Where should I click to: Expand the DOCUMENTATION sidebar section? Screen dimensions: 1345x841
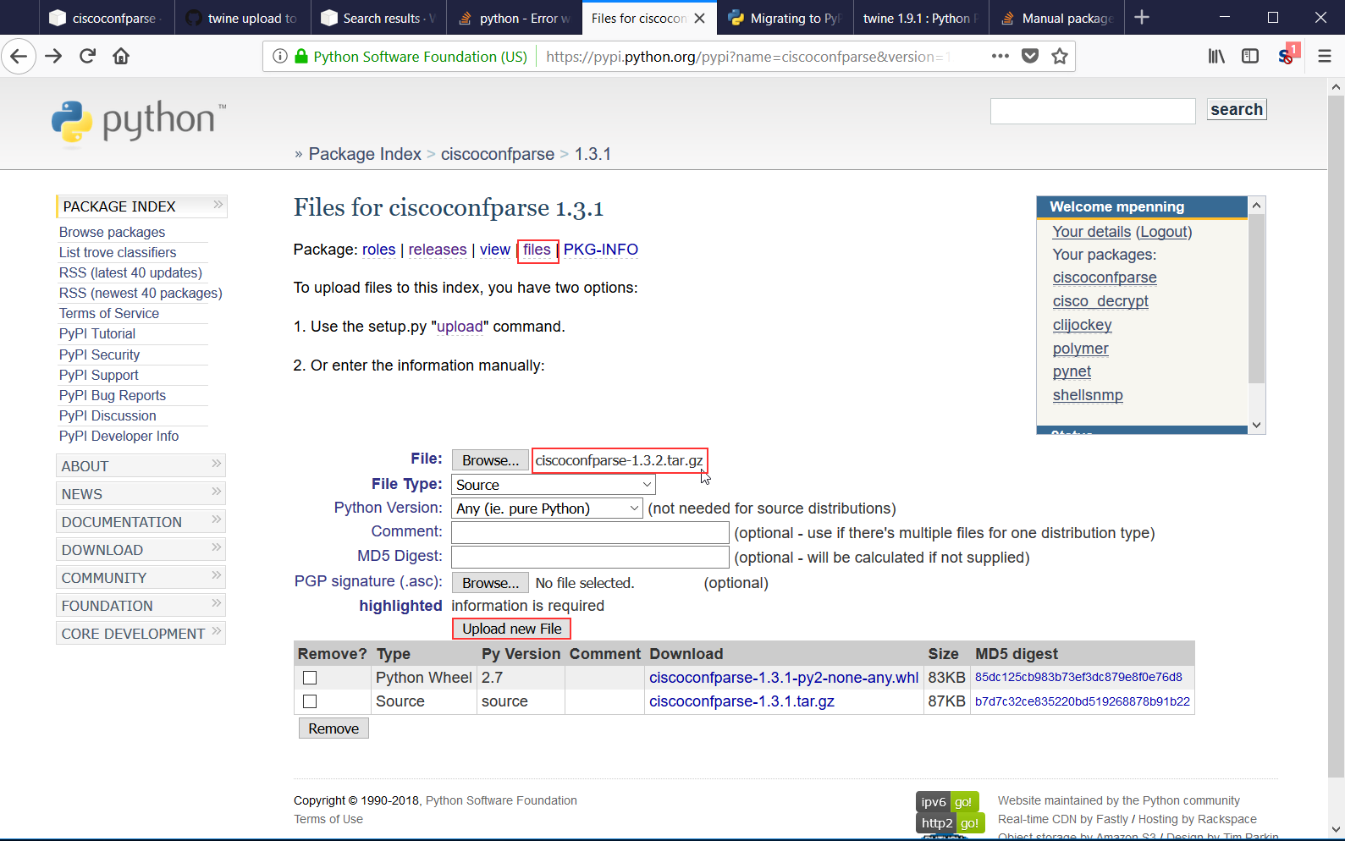(x=141, y=522)
